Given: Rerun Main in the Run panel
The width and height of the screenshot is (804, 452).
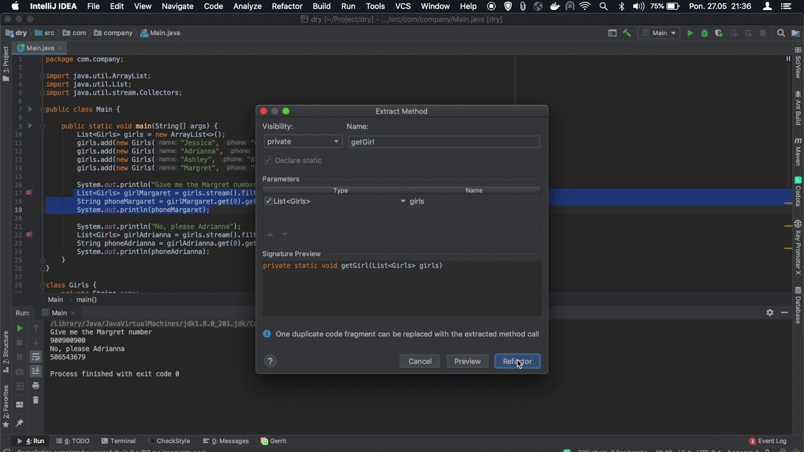Looking at the screenshot, I should [19, 328].
